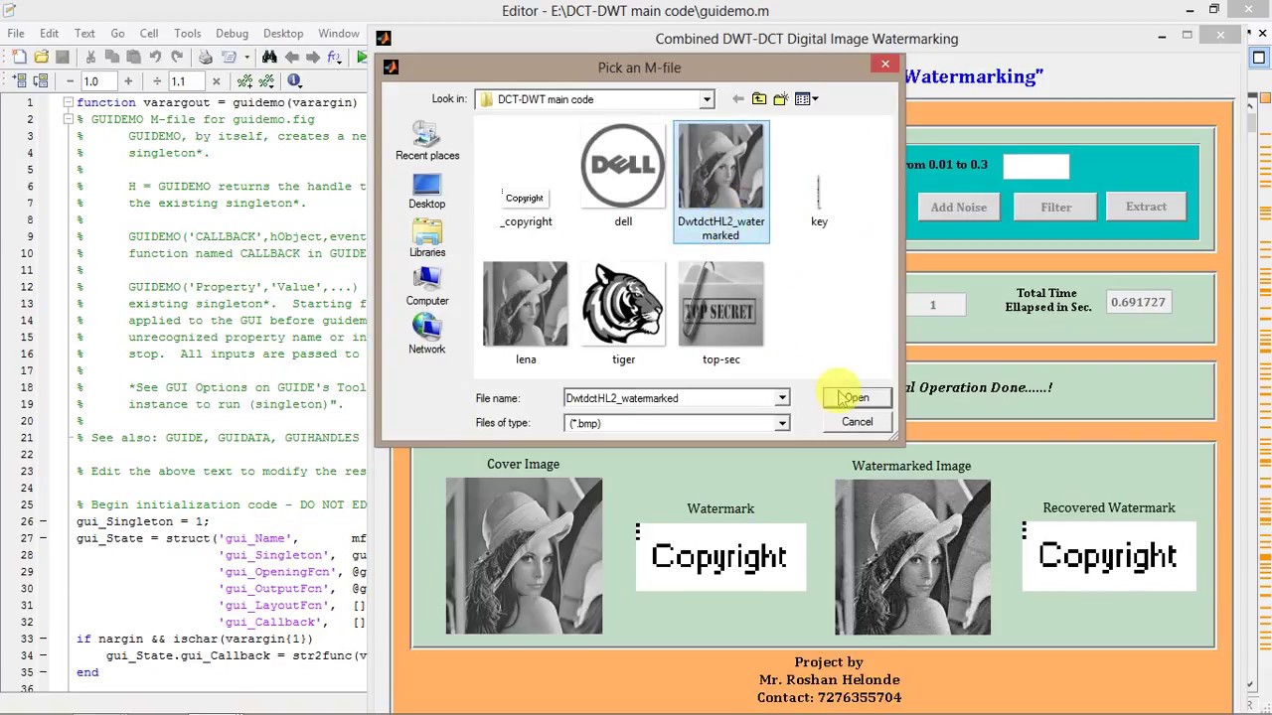The height and width of the screenshot is (715, 1272).
Task: Click the Add Noise button
Action: (x=959, y=207)
